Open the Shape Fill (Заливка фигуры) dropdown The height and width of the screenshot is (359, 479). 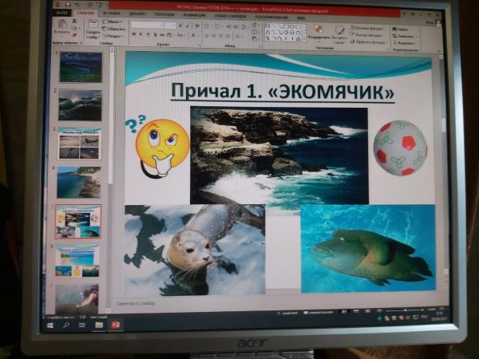click(369, 29)
